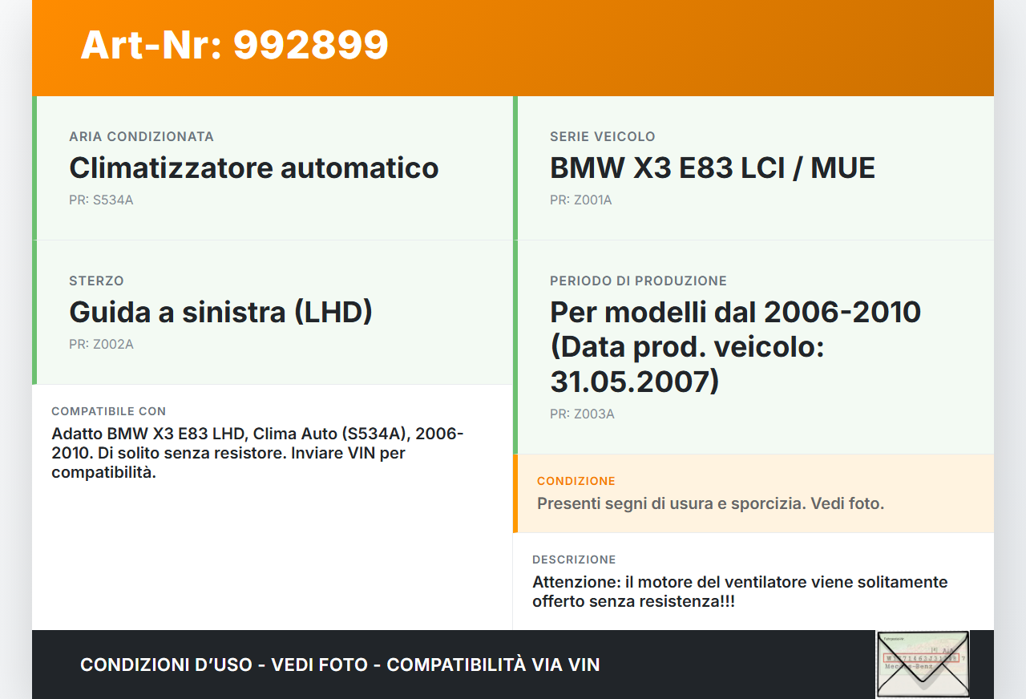Select 'Per modelli dal 2006-2010' production text
The width and height of the screenshot is (1026, 699).
[735, 346]
